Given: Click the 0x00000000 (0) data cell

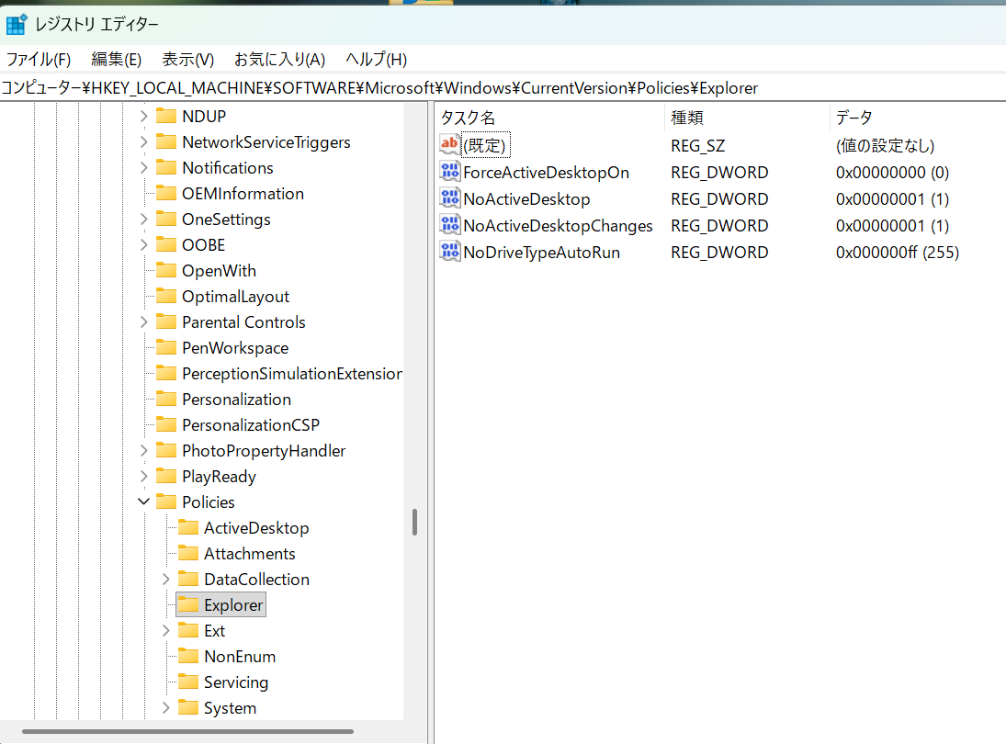Looking at the screenshot, I should 892,173.
